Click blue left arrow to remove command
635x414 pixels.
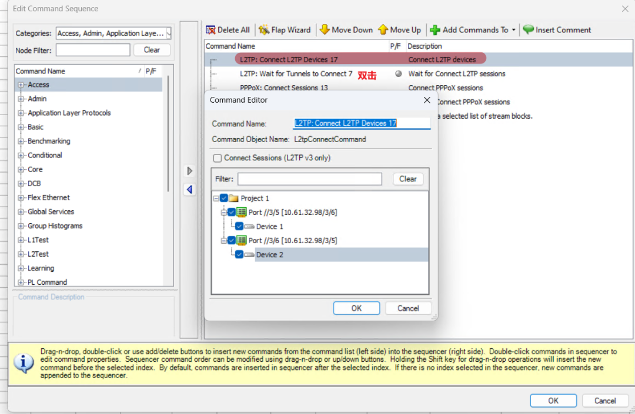click(189, 190)
